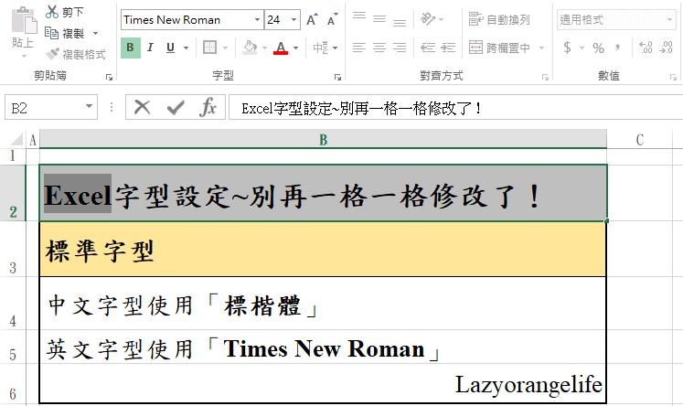This screenshot has width=683, height=406.
Task: Click the Enter checkmark in formula bar
Action: [x=175, y=108]
